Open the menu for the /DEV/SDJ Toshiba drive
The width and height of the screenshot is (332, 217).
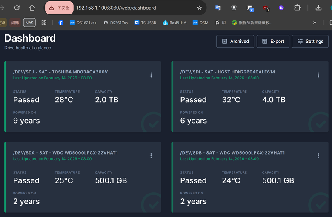(151, 75)
